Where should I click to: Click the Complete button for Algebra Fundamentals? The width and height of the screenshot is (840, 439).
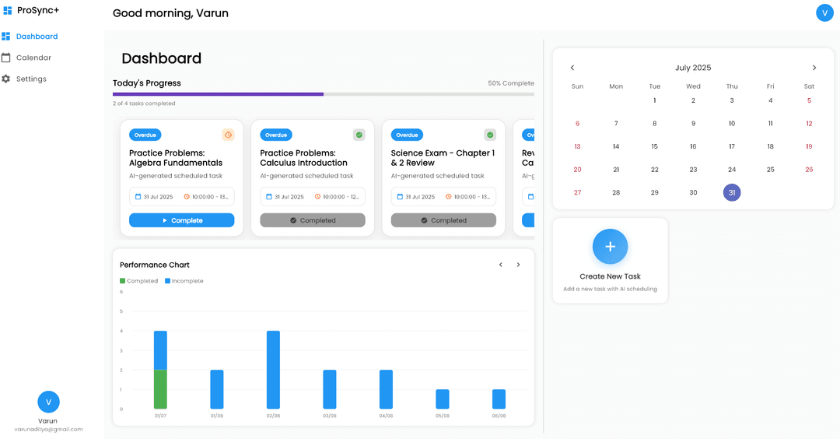tap(181, 220)
